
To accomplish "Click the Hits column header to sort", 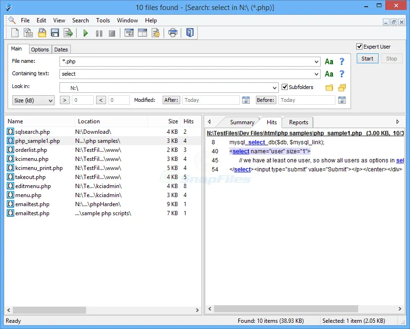I will (x=188, y=121).
